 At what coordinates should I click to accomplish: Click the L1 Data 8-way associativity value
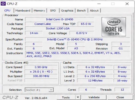pos(122,67)
